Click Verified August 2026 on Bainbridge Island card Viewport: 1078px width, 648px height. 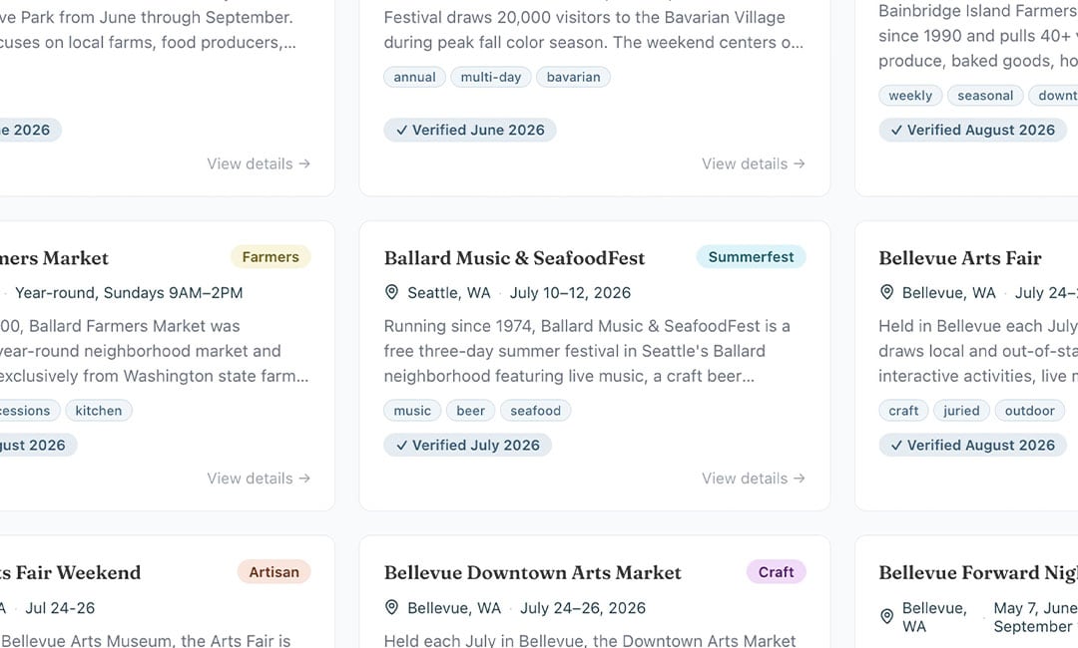point(972,130)
